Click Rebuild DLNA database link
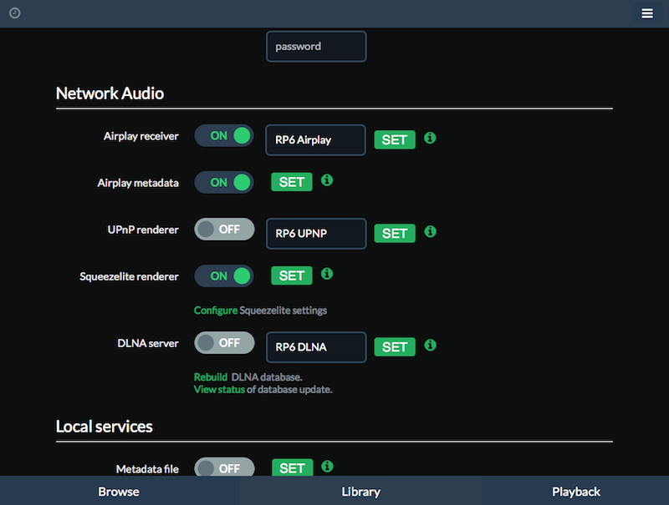This screenshot has width=669, height=505. coord(211,376)
